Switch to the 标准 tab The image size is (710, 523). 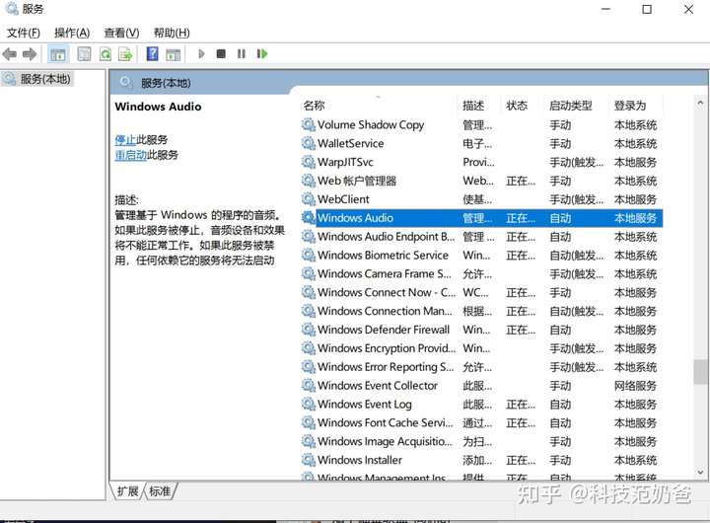[x=160, y=490]
